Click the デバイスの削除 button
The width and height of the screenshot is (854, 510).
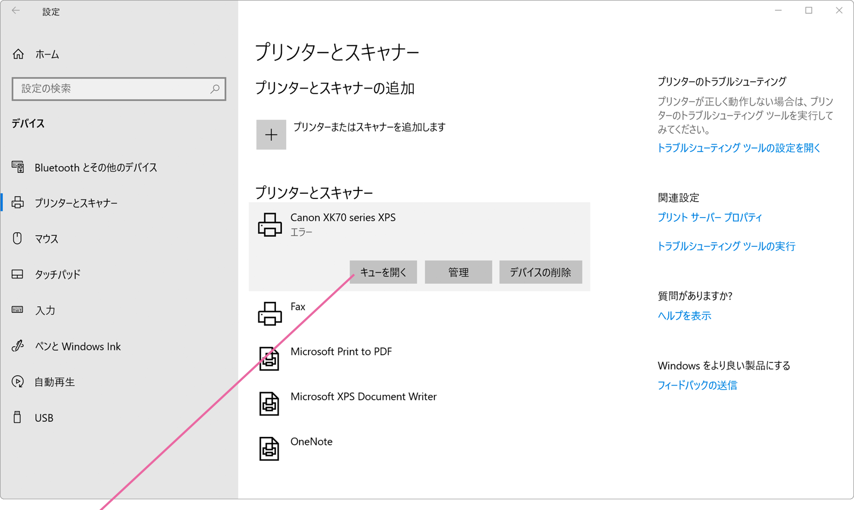(540, 272)
